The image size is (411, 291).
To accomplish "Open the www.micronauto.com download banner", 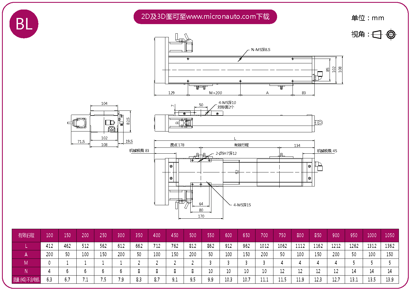I will point(205,17).
